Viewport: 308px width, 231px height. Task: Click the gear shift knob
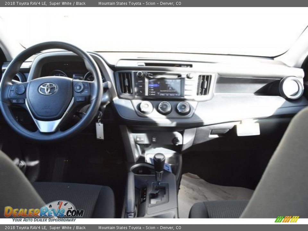pos(160,162)
